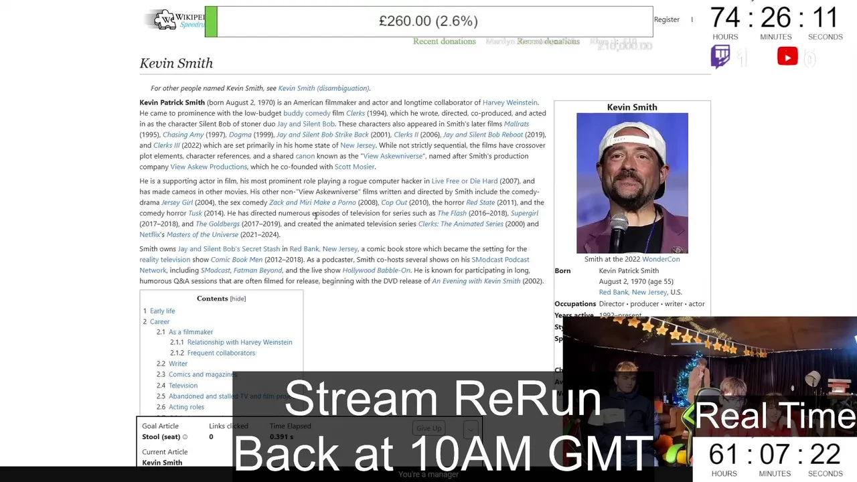
Task: Follow the Harvey Weinstein link in intro
Action: tap(510, 102)
